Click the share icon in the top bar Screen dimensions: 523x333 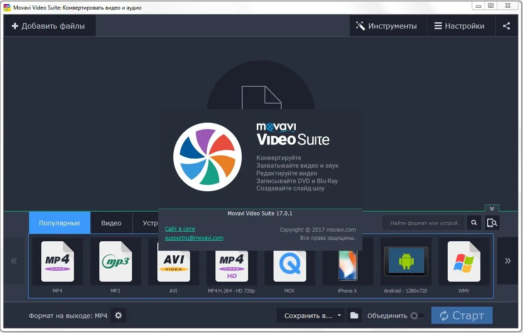[x=506, y=26]
